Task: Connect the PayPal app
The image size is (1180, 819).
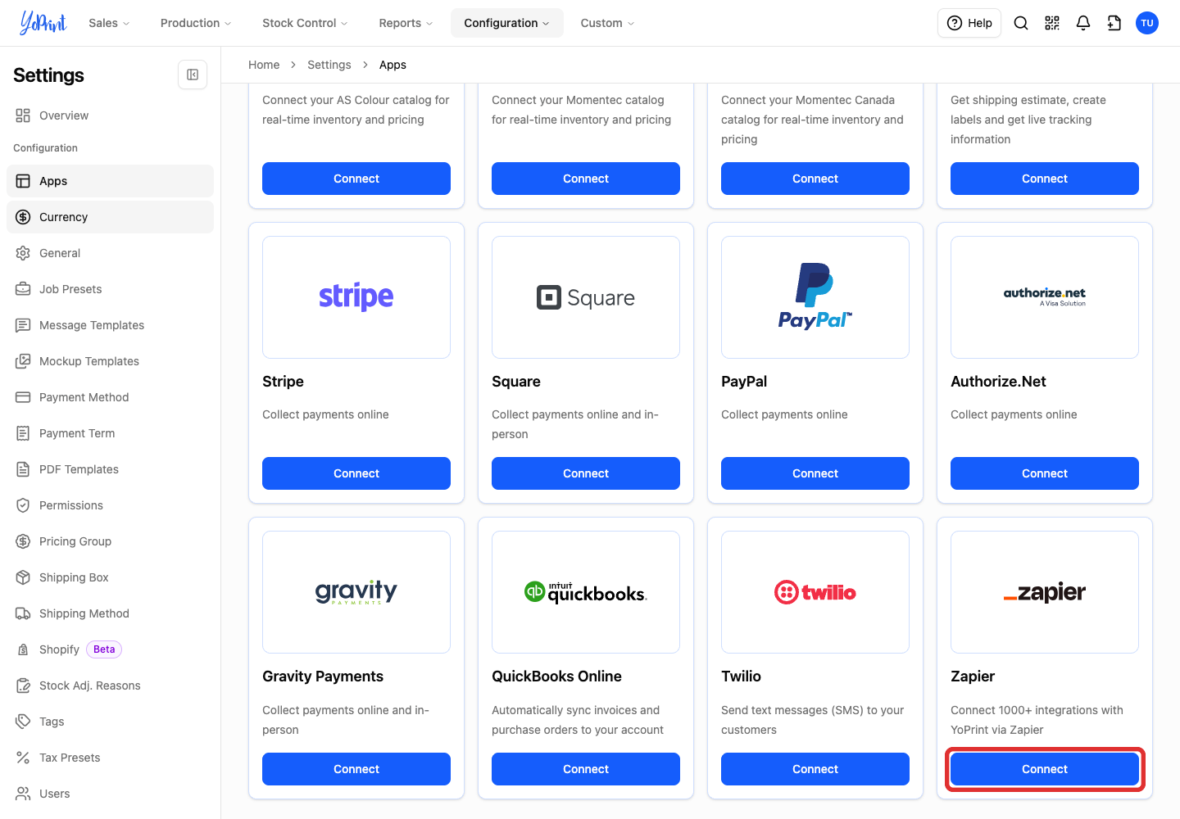Action: pos(815,473)
